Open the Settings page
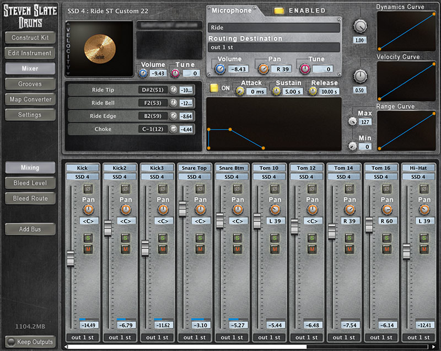The height and width of the screenshot is (351, 441). (x=30, y=115)
